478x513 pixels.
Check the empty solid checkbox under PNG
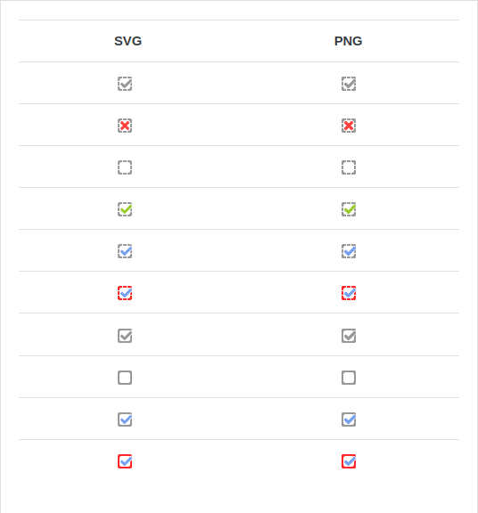tap(349, 378)
